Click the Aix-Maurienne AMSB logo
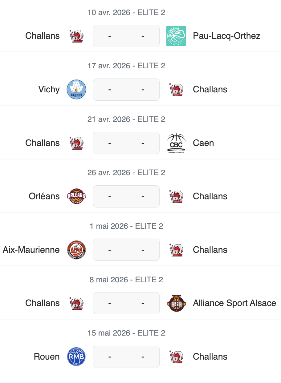This screenshot has height=383, width=281. pyautogui.click(x=76, y=250)
